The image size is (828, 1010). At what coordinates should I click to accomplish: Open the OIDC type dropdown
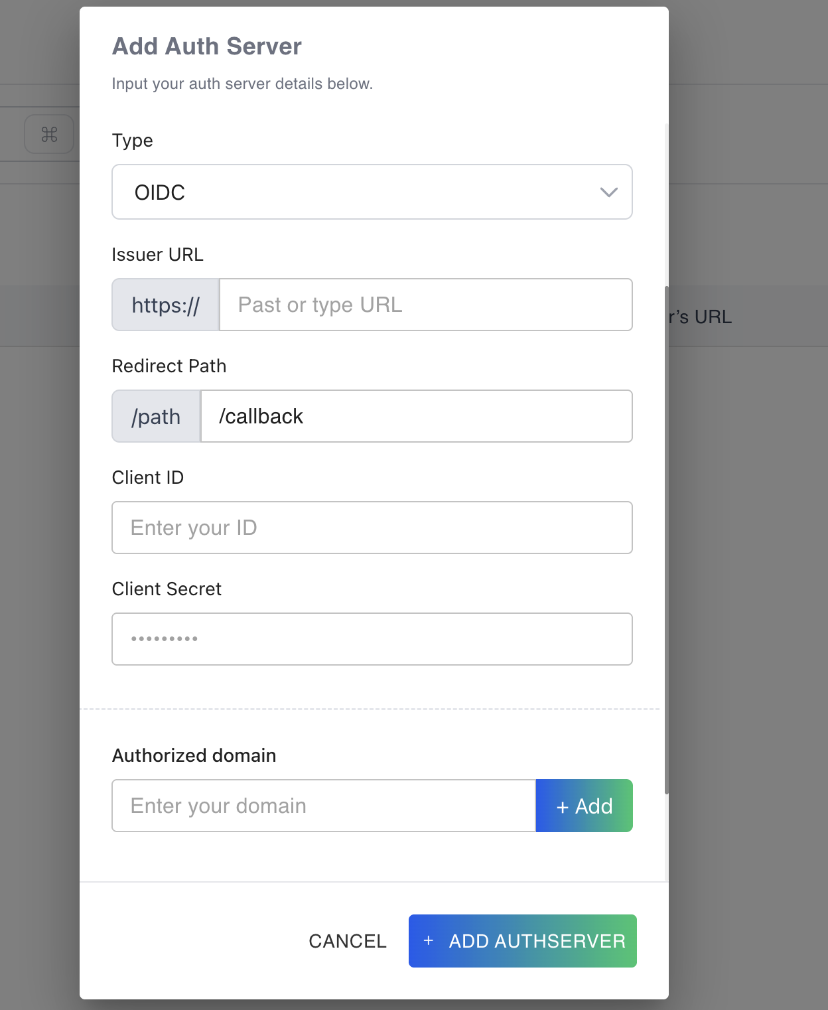(372, 192)
